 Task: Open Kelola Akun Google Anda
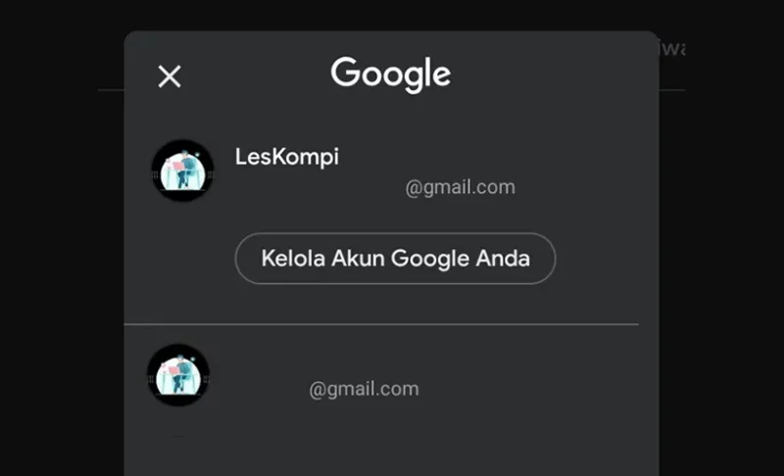(395, 259)
